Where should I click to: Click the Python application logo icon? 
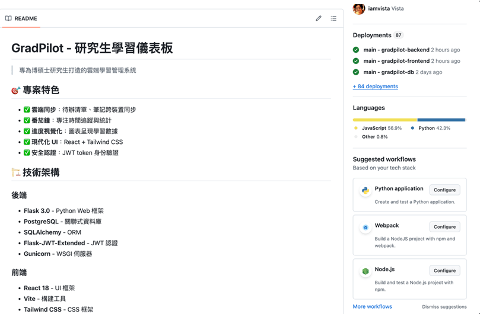click(365, 191)
